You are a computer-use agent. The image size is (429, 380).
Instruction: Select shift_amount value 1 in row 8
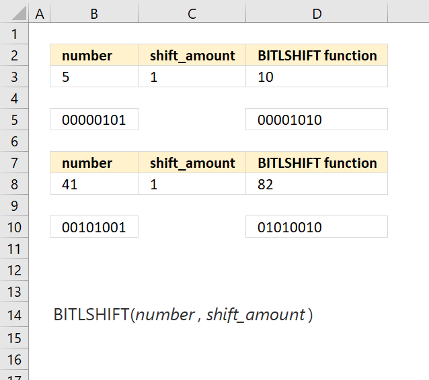[192, 184]
